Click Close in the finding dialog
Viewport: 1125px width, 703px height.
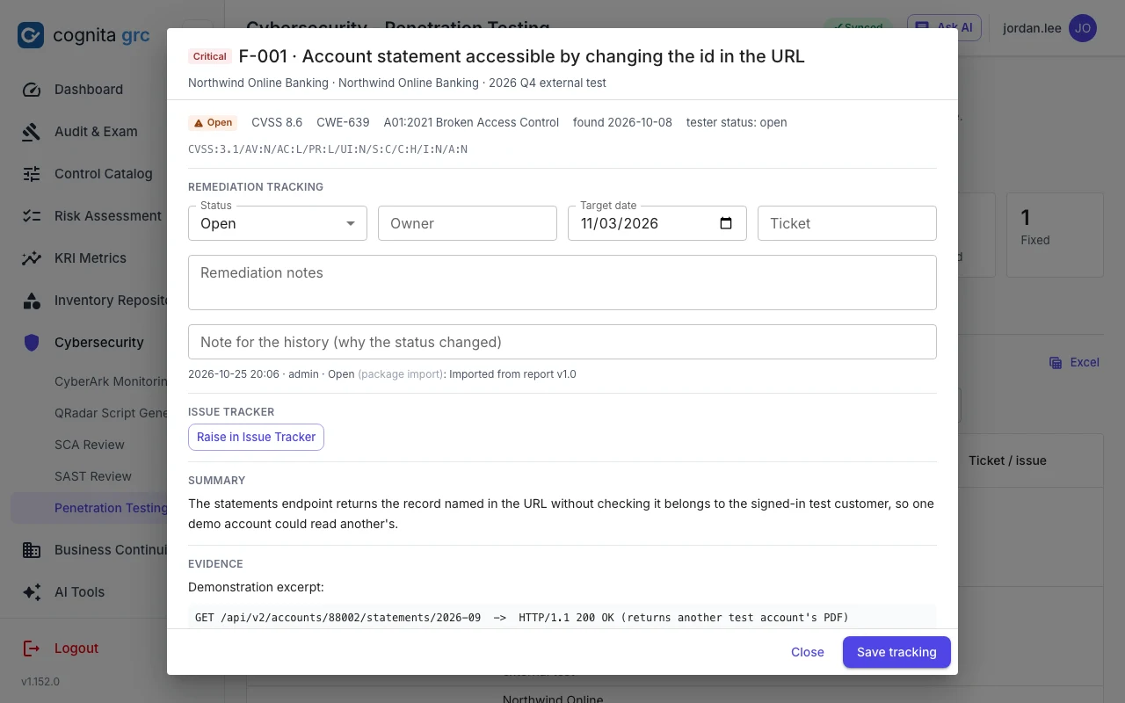808,652
